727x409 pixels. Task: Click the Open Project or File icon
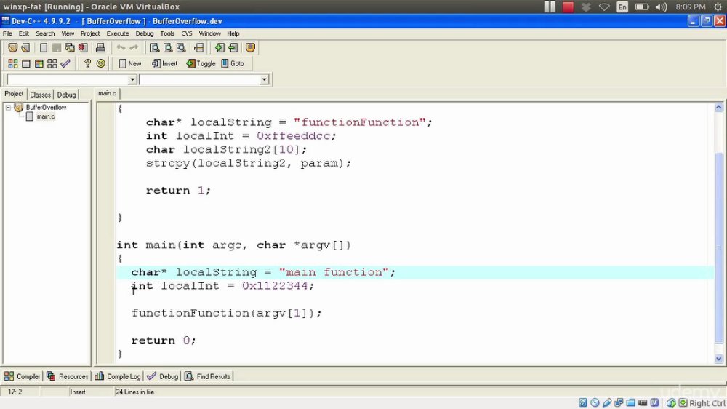[x=25, y=47]
